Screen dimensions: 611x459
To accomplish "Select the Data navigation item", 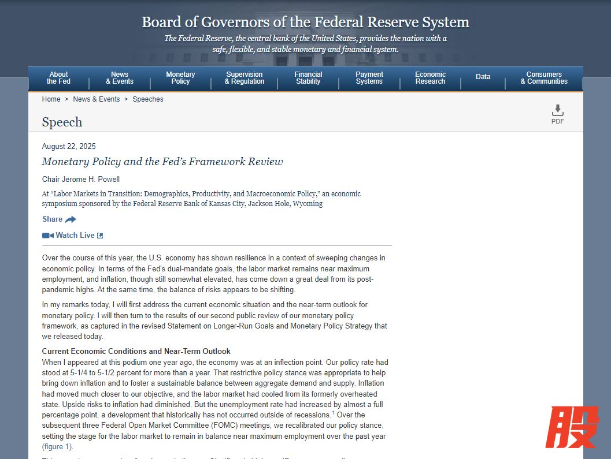I will coord(483,77).
